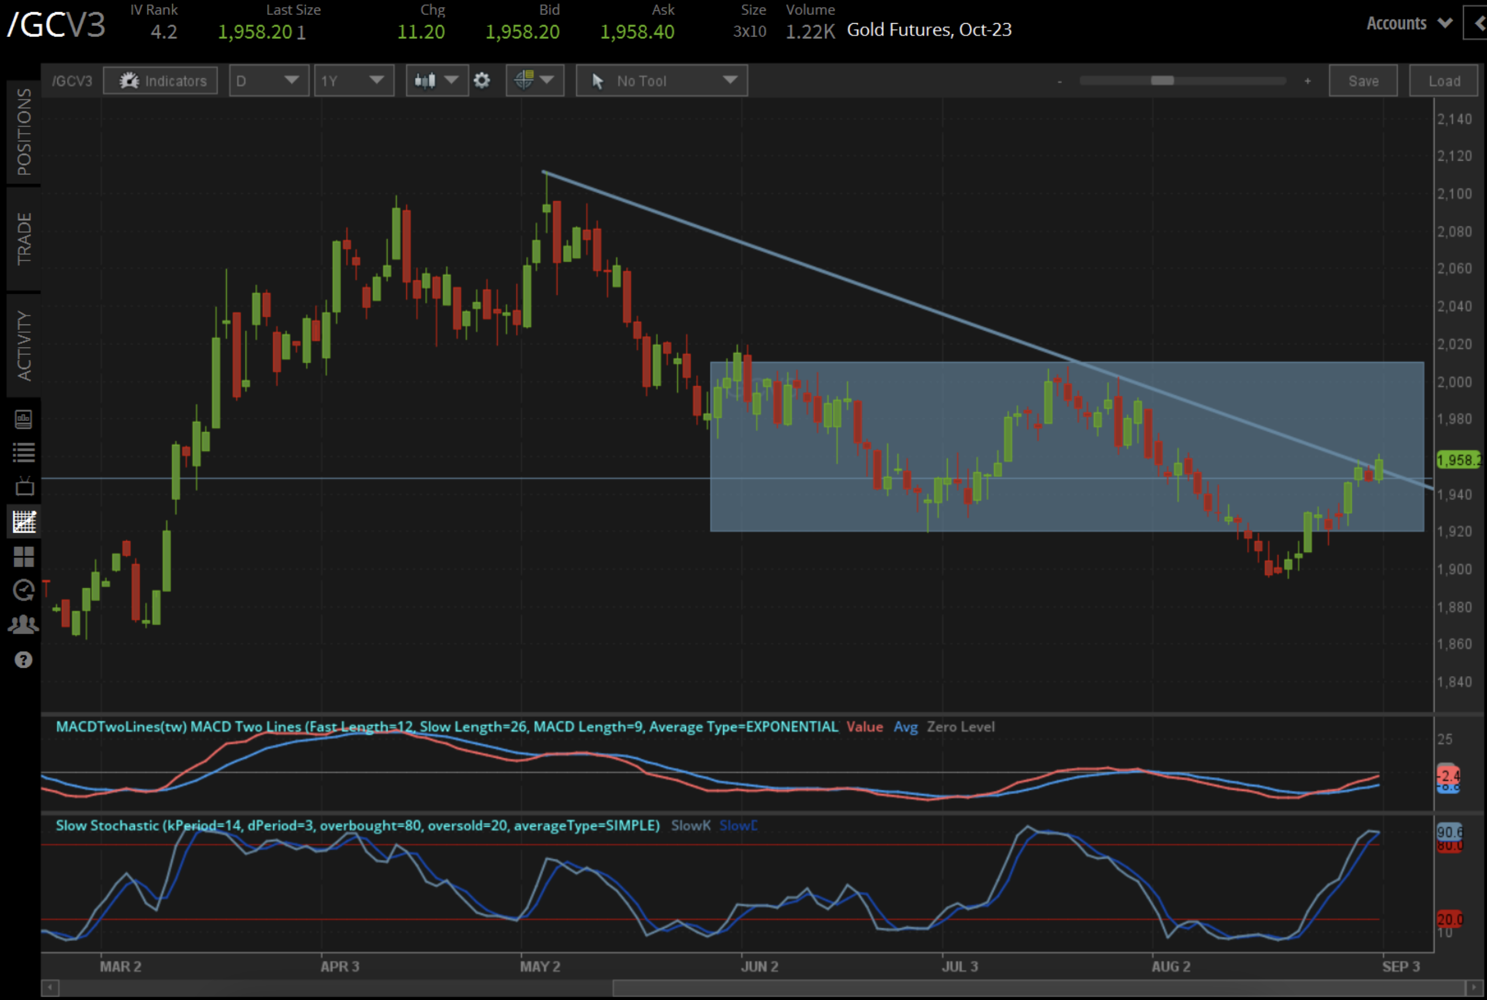
Task: Click the chart zoom slider handle
Action: tap(1162, 81)
